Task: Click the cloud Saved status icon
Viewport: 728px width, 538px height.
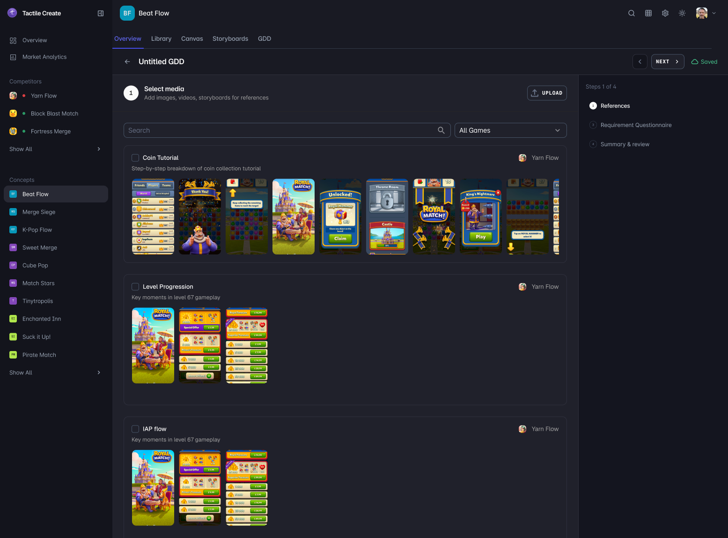Action: click(695, 62)
